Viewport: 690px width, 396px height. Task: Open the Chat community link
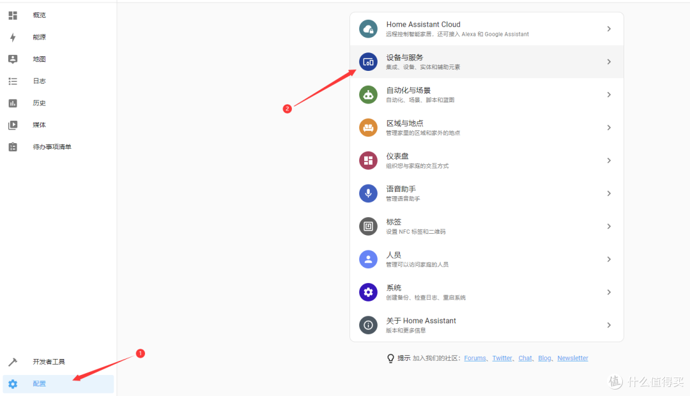point(525,358)
